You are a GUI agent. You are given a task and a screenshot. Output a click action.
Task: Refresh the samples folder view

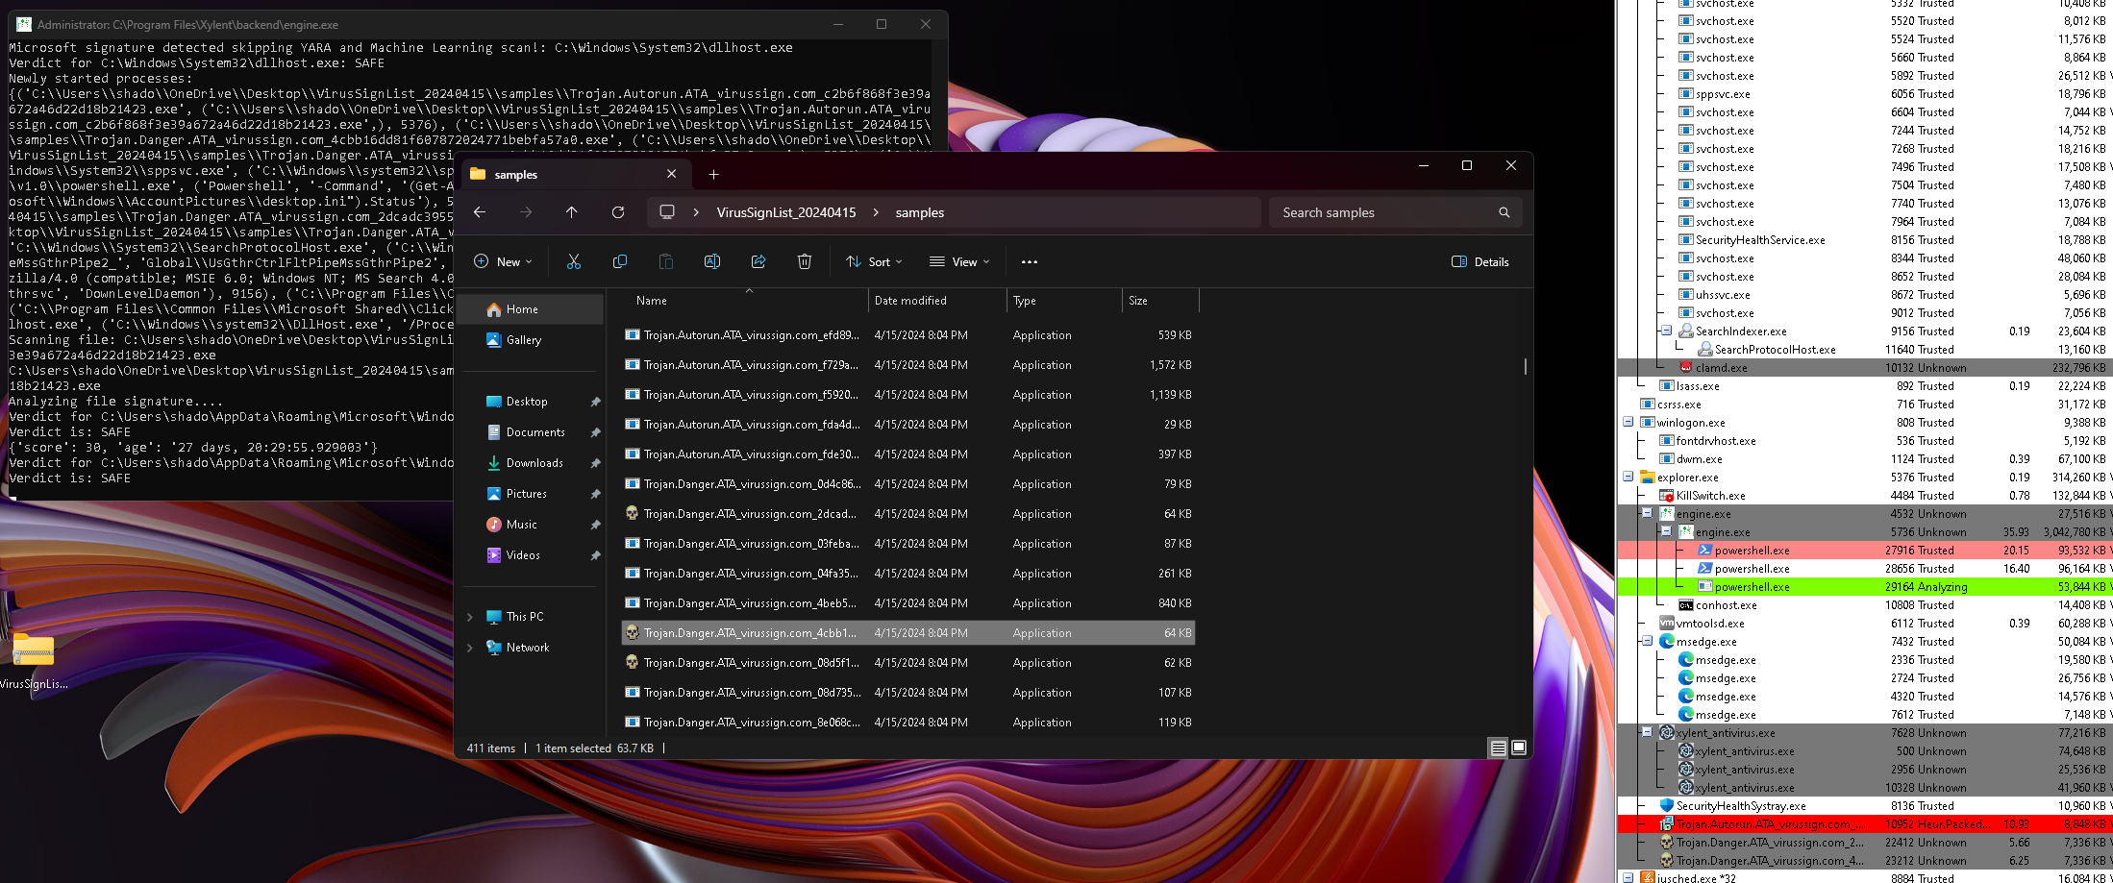tap(618, 212)
